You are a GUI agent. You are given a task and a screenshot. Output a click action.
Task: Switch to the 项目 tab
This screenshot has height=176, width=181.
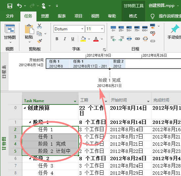point(78,16)
